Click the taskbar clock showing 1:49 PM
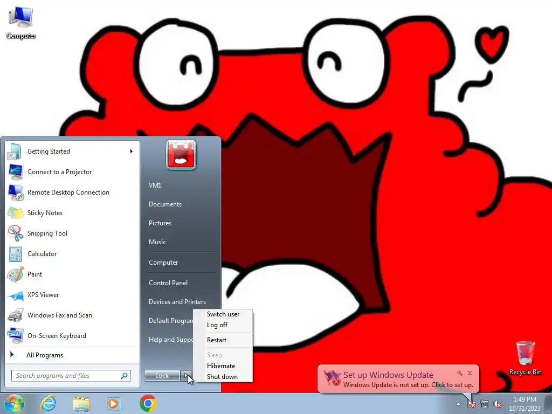552x414 pixels. 525,404
